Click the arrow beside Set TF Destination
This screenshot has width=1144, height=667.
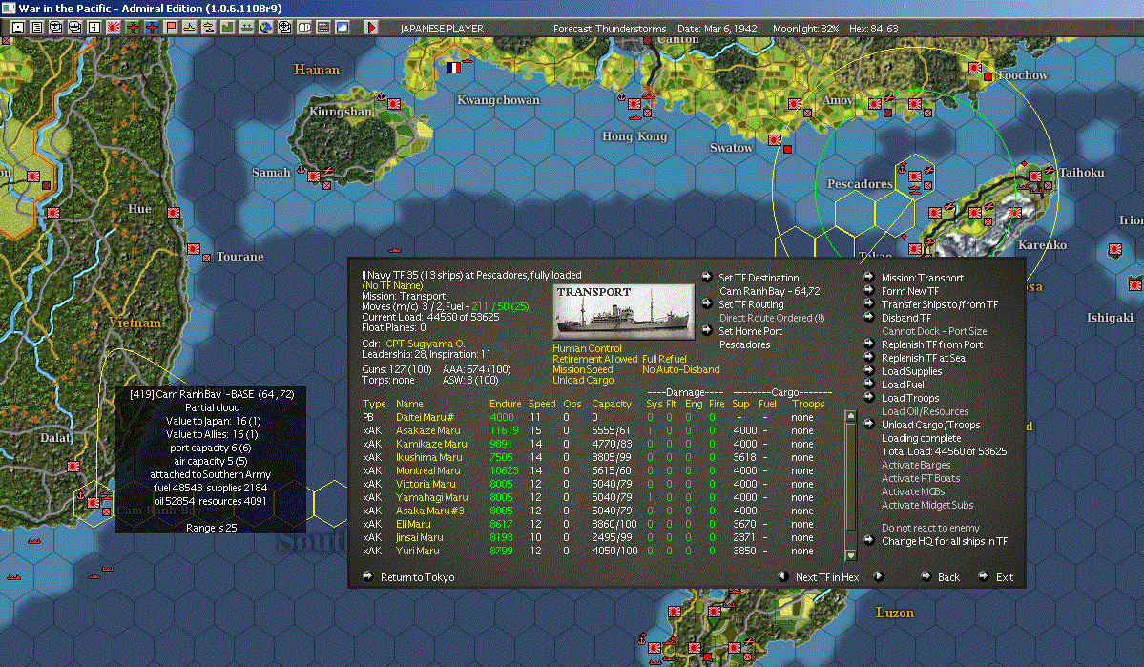pyautogui.click(x=707, y=277)
